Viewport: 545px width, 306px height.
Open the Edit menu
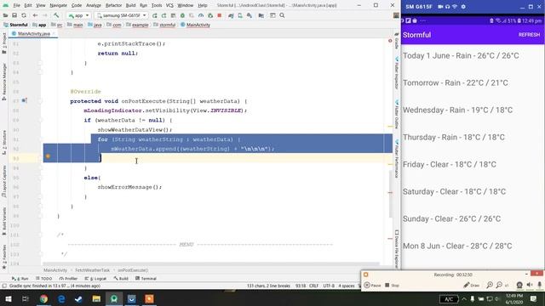pos(28,5)
